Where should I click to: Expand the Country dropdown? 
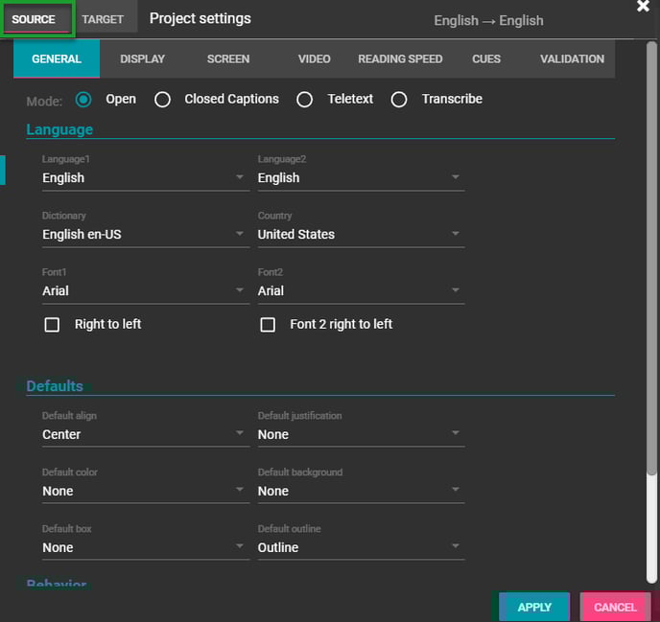tap(361, 235)
